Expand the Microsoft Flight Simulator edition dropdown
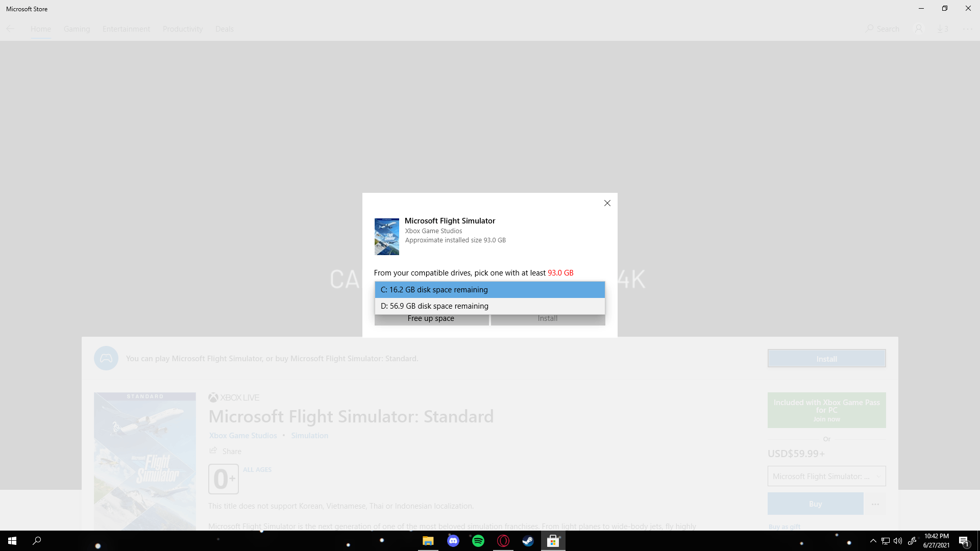The height and width of the screenshot is (551, 980). (826, 476)
